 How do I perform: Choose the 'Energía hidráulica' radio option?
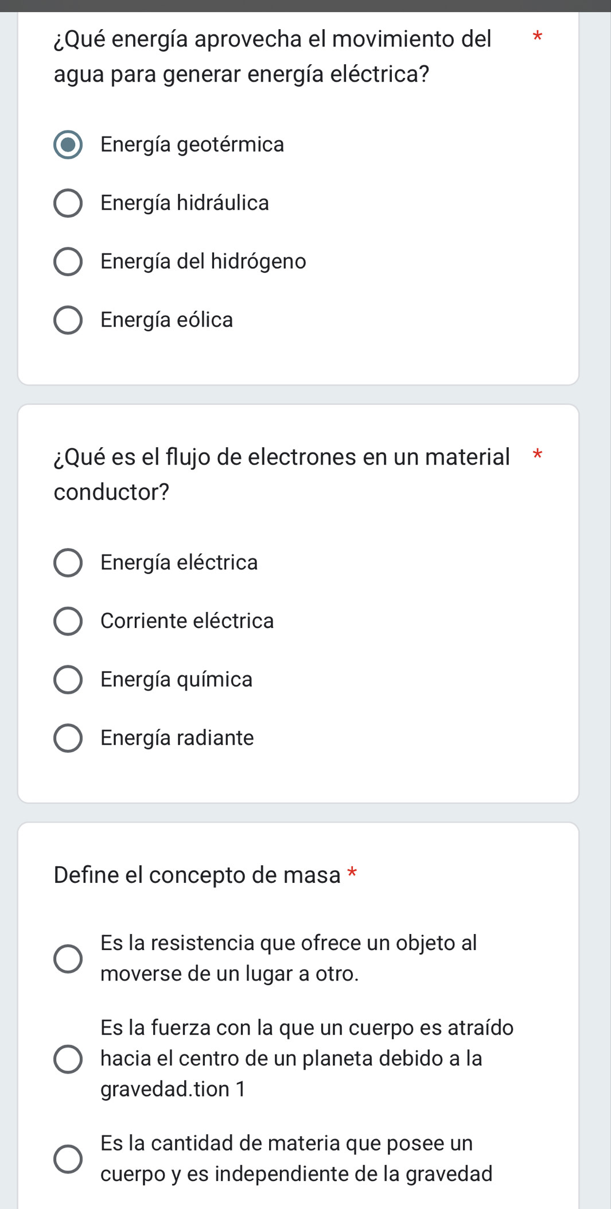pos(68,203)
